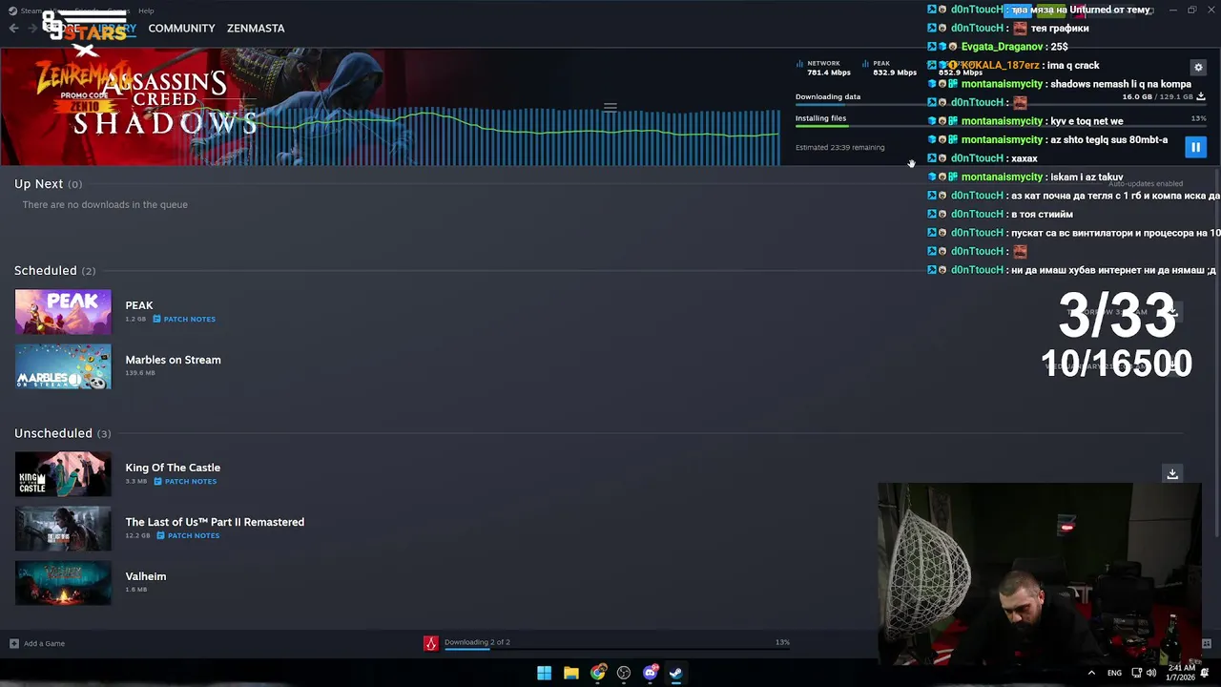Click the Add a Game plus icon
The width and height of the screenshot is (1221, 687).
pos(14,644)
